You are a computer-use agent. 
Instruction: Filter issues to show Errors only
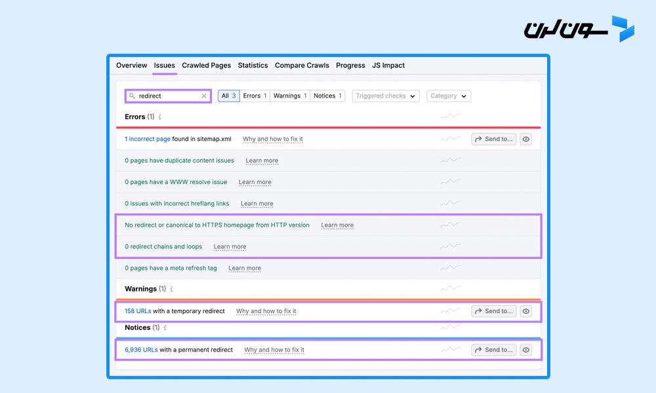[x=255, y=96]
